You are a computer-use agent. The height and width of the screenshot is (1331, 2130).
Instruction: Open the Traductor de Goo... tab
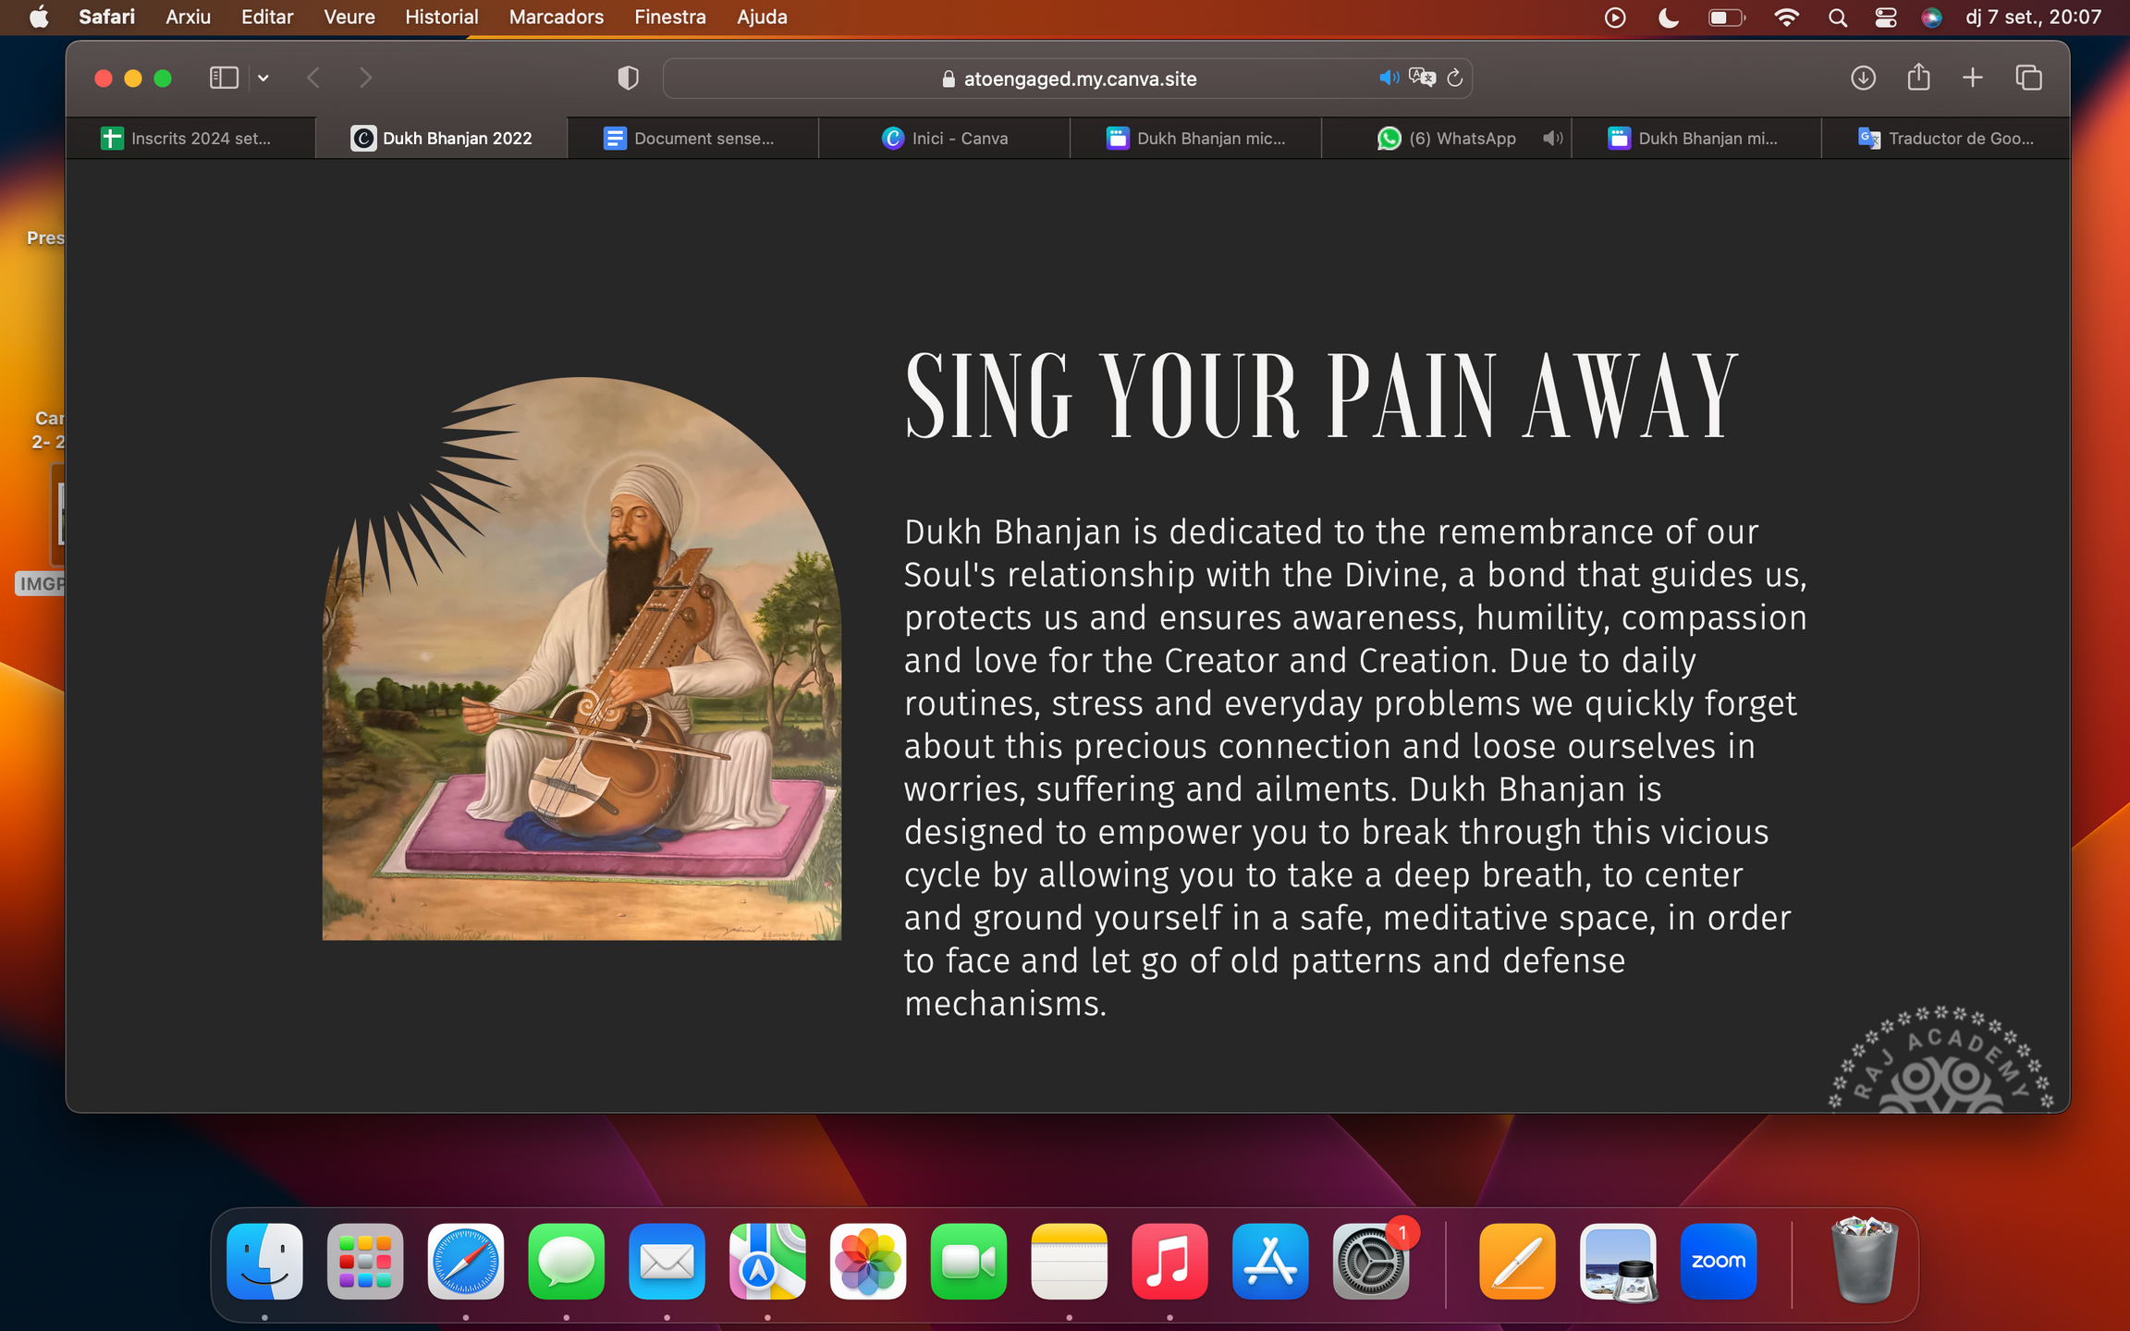(x=1946, y=139)
